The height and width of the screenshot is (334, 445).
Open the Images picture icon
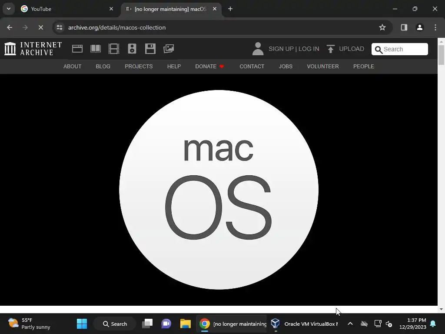click(169, 49)
